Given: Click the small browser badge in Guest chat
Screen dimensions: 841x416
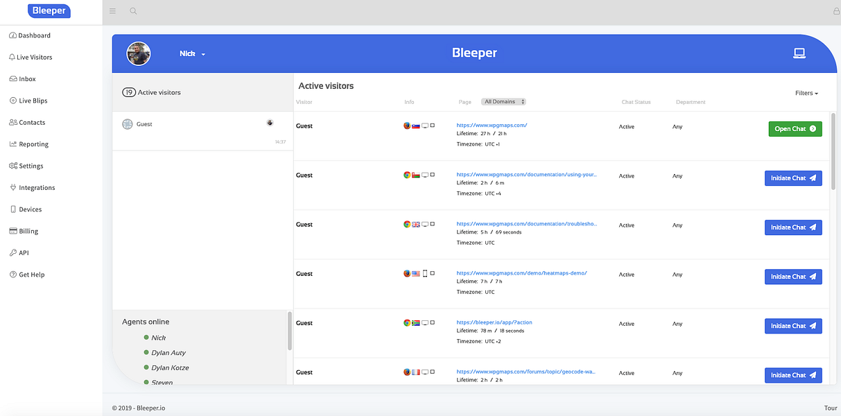Looking at the screenshot, I should (x=270, y=123).
